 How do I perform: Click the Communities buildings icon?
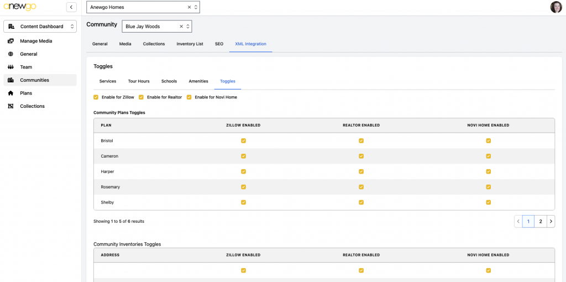(11, 80)
